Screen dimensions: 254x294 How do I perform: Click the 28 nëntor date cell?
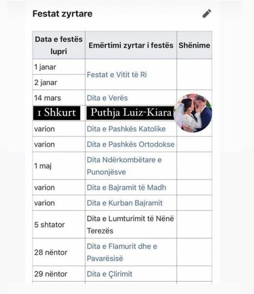(x=59, y=252)
